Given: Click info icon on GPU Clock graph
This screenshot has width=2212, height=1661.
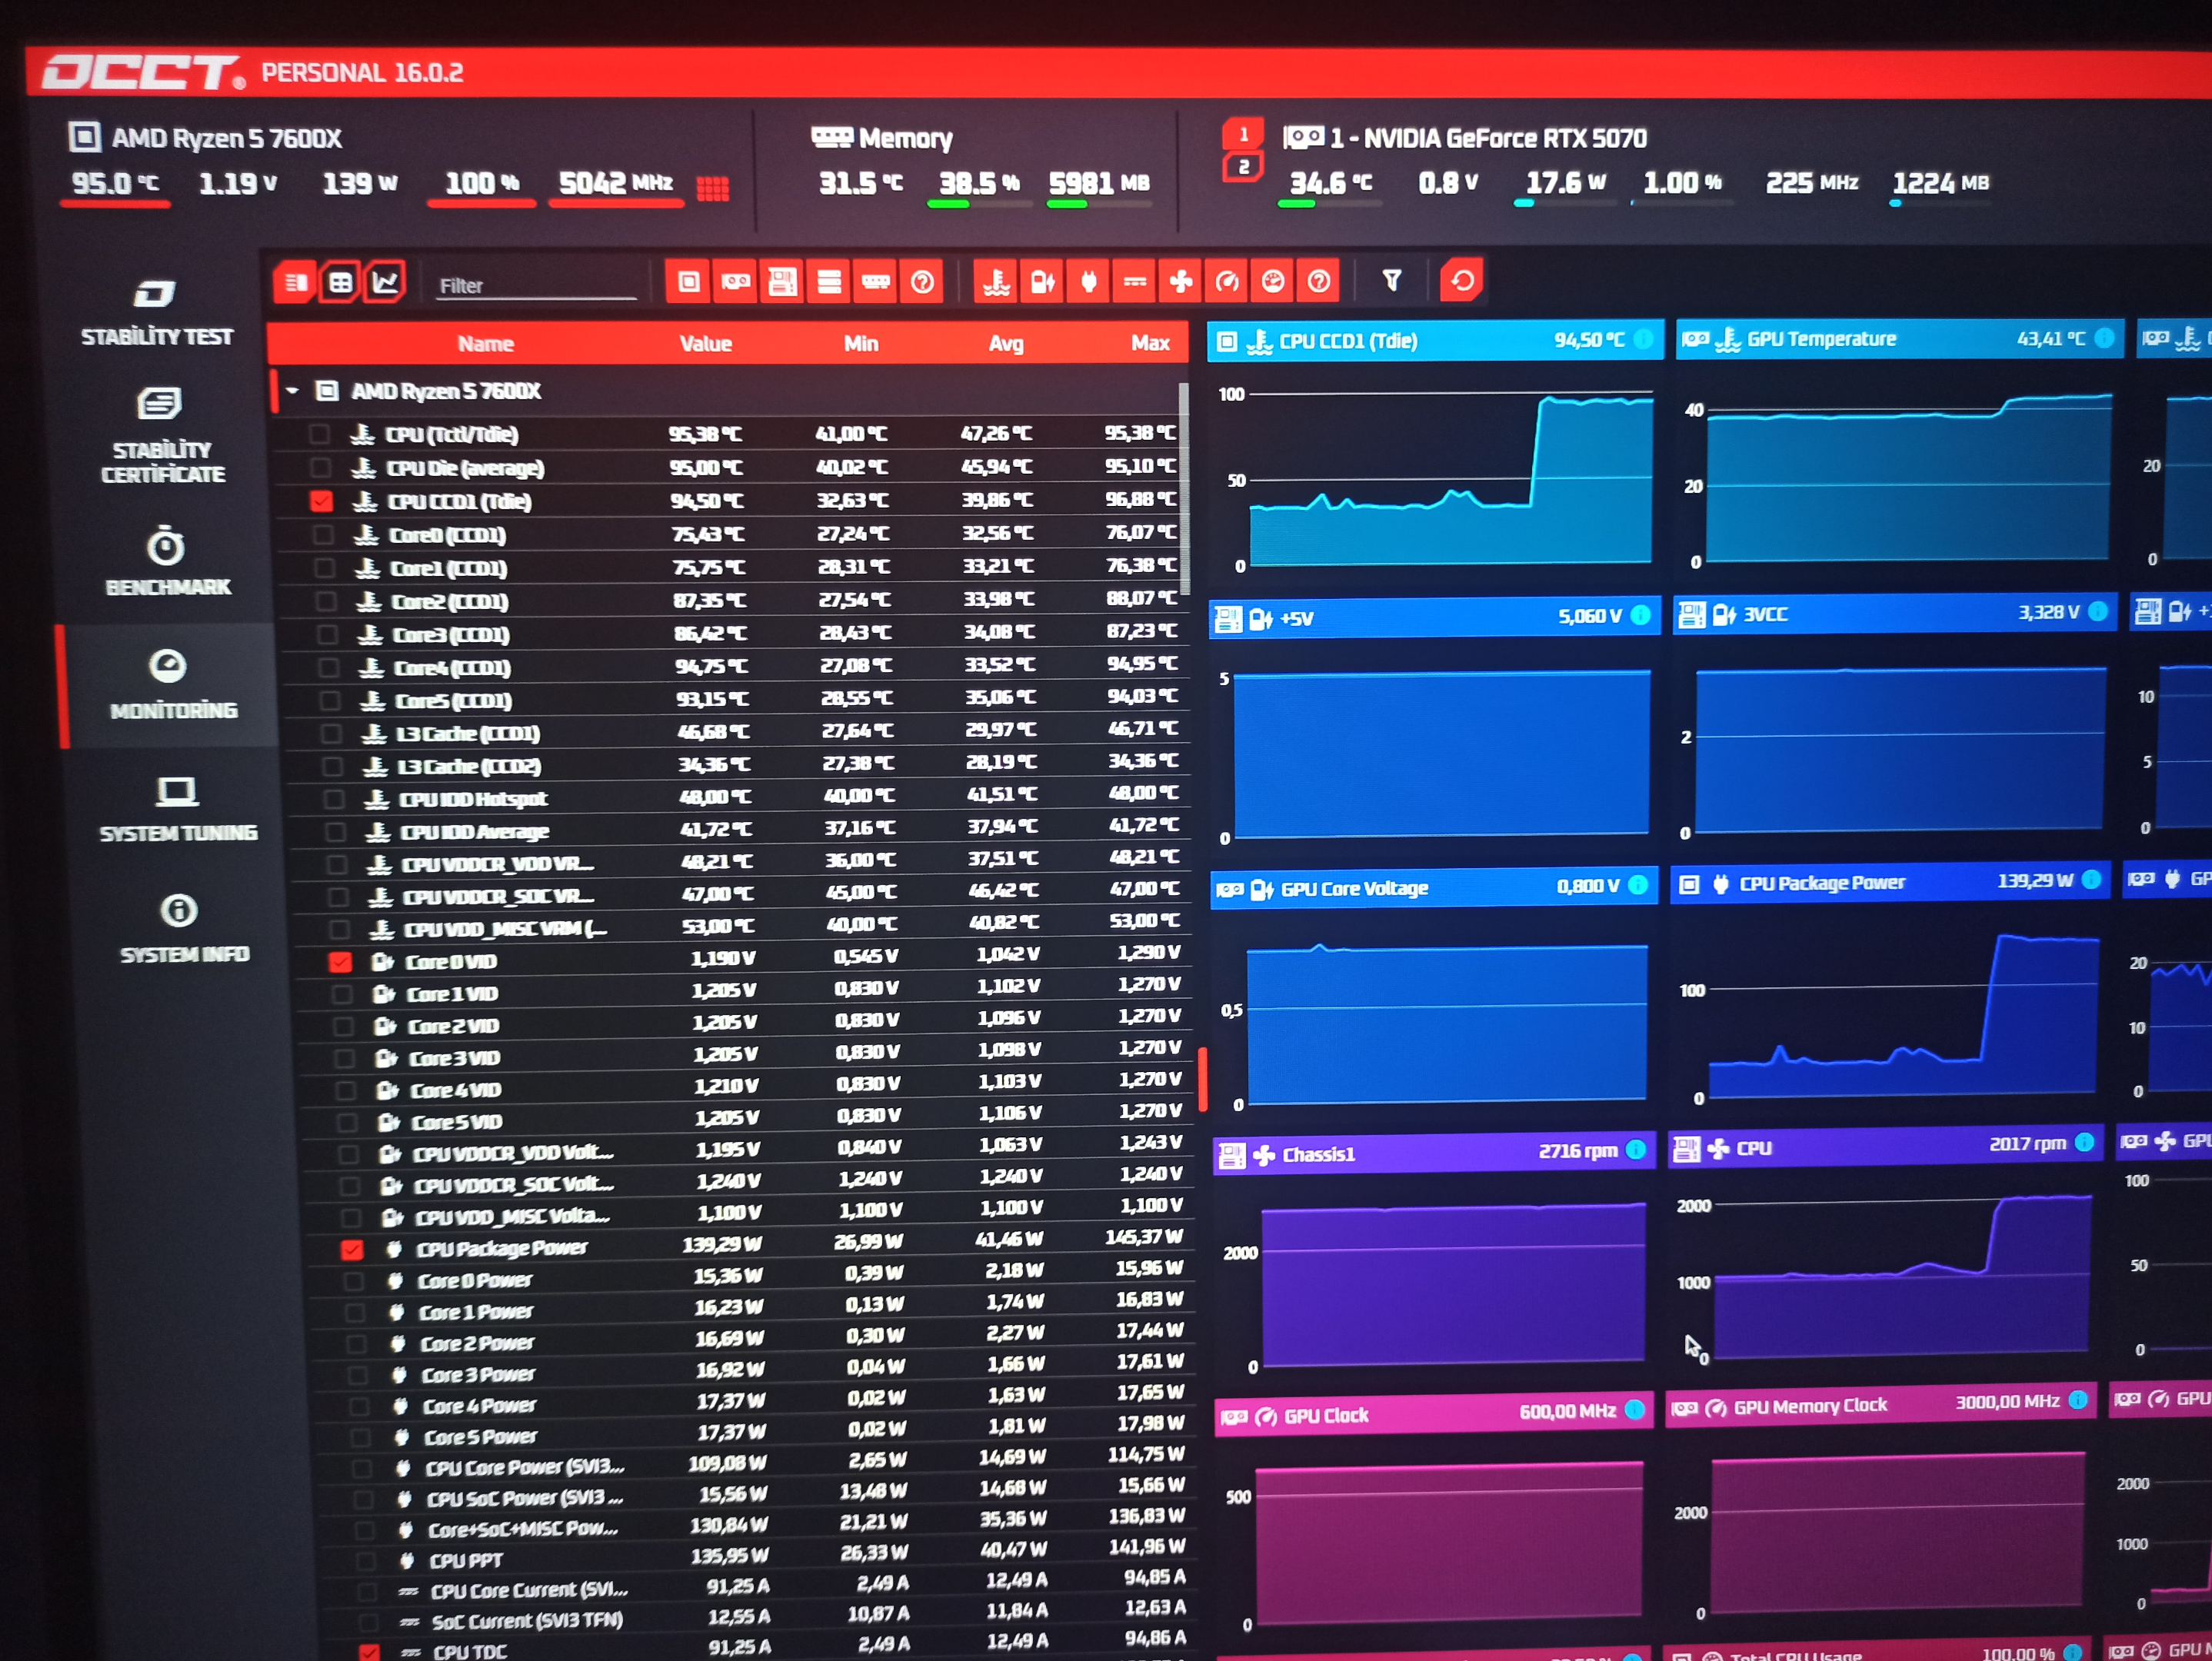Looking at the screenshot, I should pos(1635,1410).
